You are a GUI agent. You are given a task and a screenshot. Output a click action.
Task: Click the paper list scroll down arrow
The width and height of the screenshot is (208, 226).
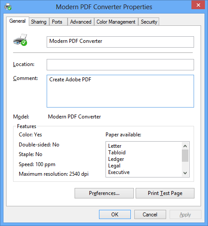[x=185, y=173]
